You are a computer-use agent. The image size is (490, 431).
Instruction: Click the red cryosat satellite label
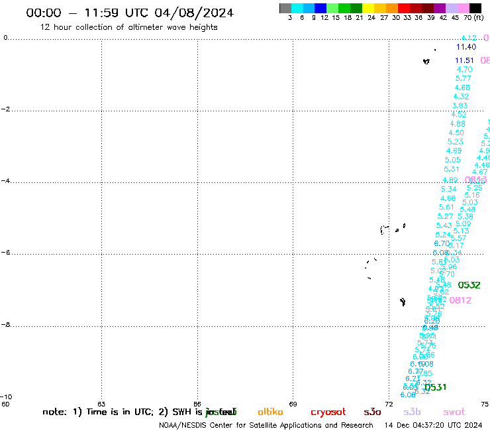pos(328,412)
